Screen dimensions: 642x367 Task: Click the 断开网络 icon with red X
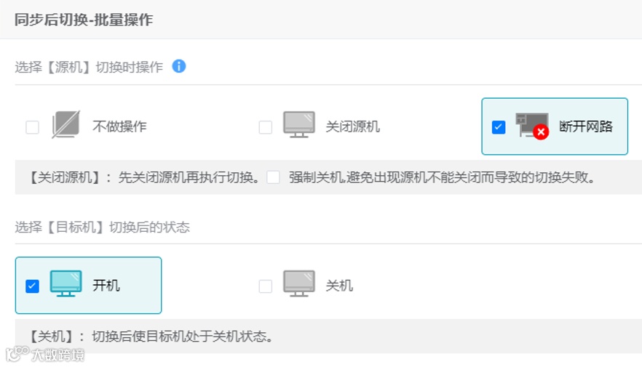pyautogui.click(x=531, y=126)
